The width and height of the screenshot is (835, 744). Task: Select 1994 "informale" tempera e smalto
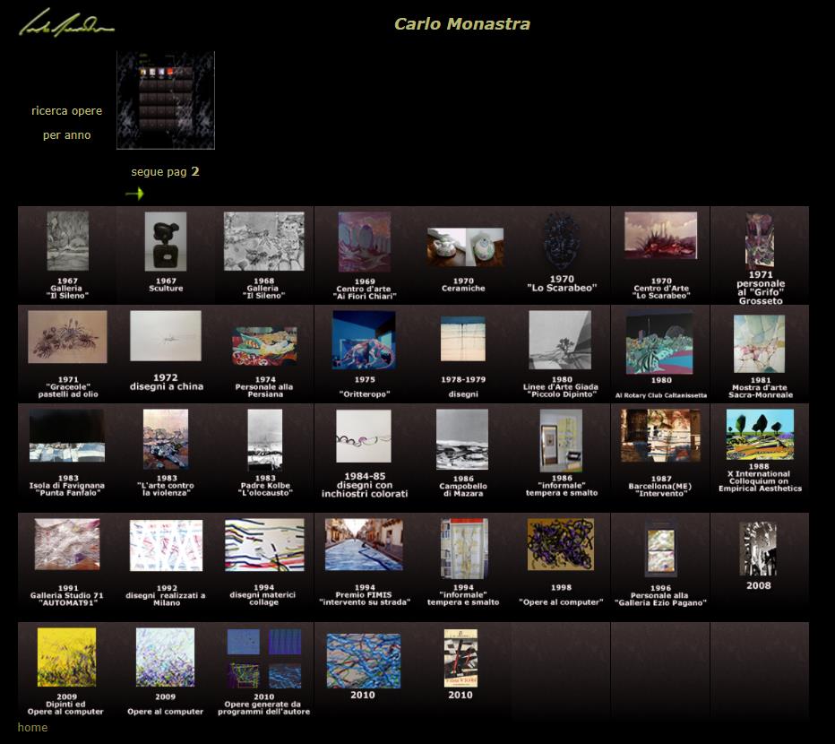click(x=464, y=549)
